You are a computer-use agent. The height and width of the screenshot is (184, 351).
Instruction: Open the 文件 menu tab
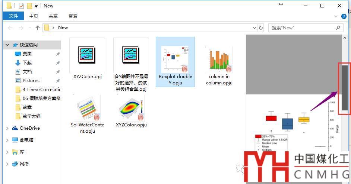point(13,16)
